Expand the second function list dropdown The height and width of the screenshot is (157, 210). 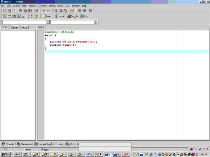(96, 22)
